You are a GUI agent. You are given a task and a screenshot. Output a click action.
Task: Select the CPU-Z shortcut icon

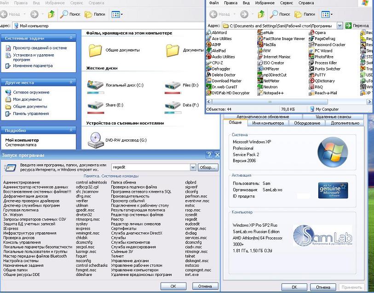(x=209, y=63)
